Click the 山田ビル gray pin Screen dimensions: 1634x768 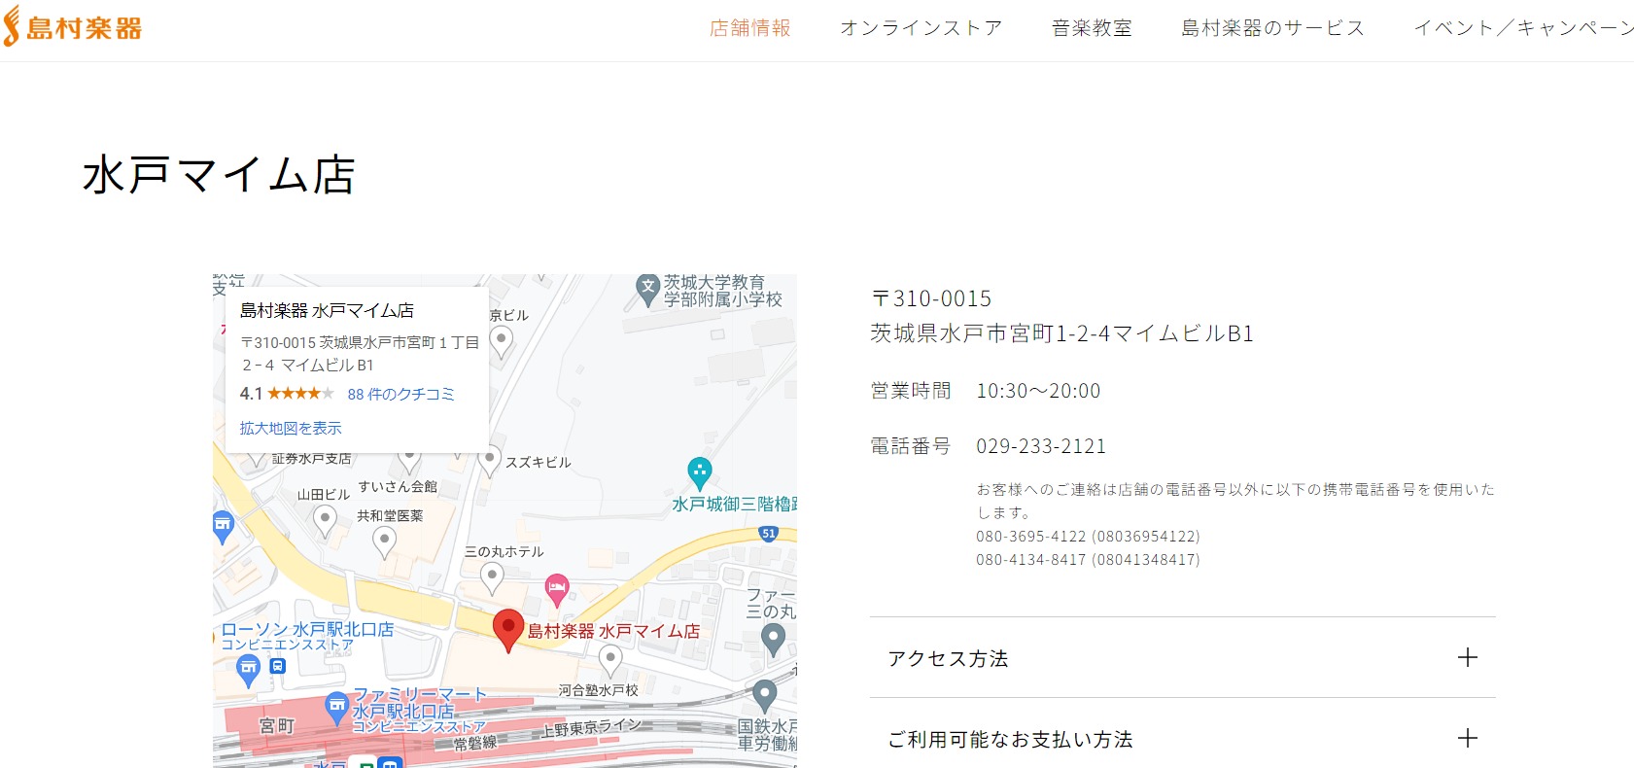tap(326, 520)
